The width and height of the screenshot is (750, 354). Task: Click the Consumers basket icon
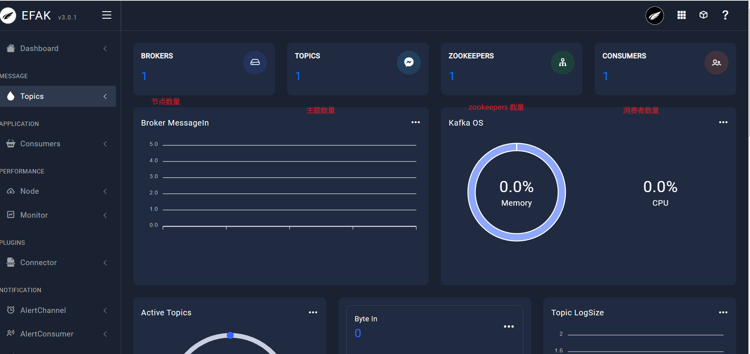pyautogui.click(x=11, y=144)
